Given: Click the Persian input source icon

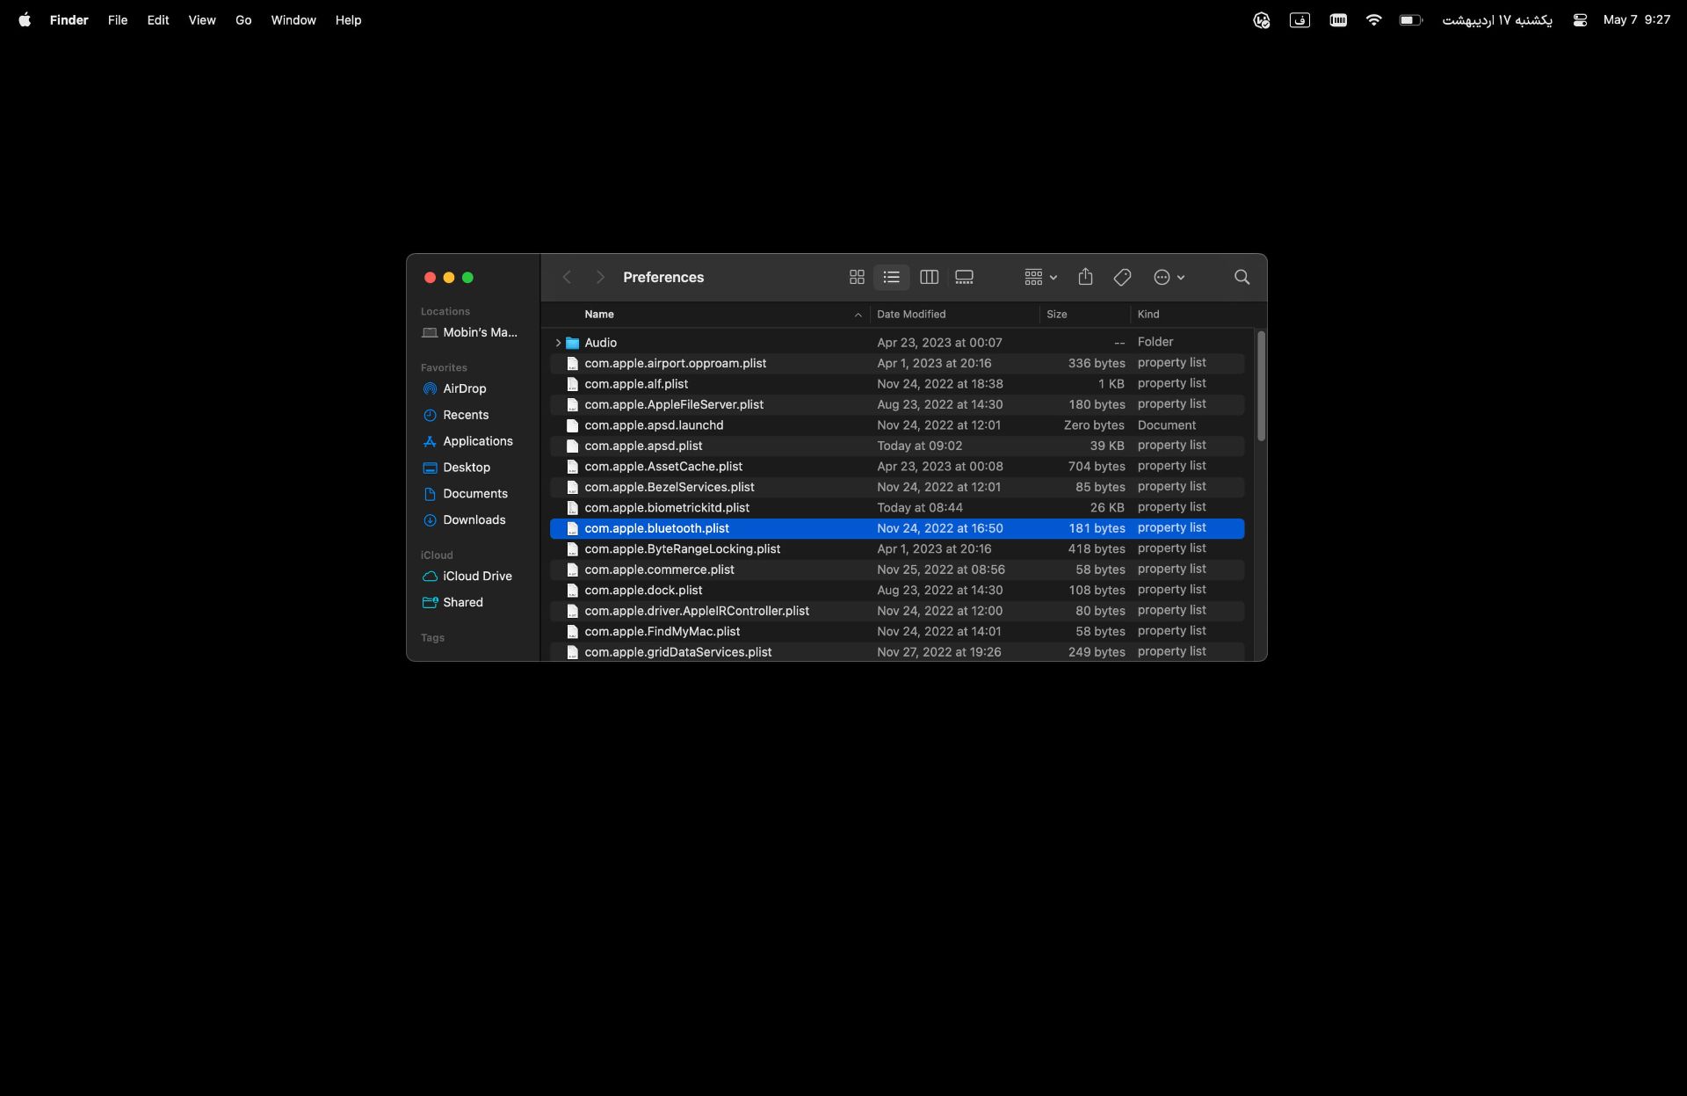Looking at the screenshot, I should click(x=1300, y=19).
